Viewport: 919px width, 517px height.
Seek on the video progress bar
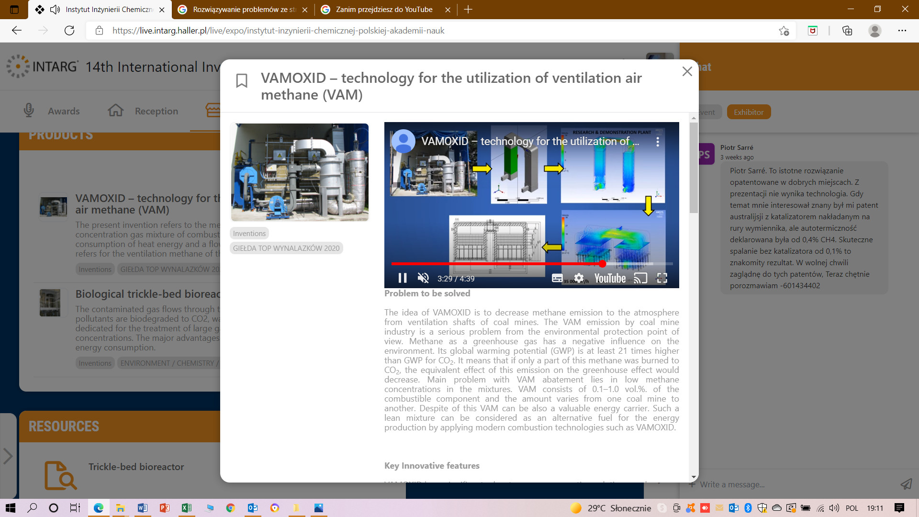532,264
